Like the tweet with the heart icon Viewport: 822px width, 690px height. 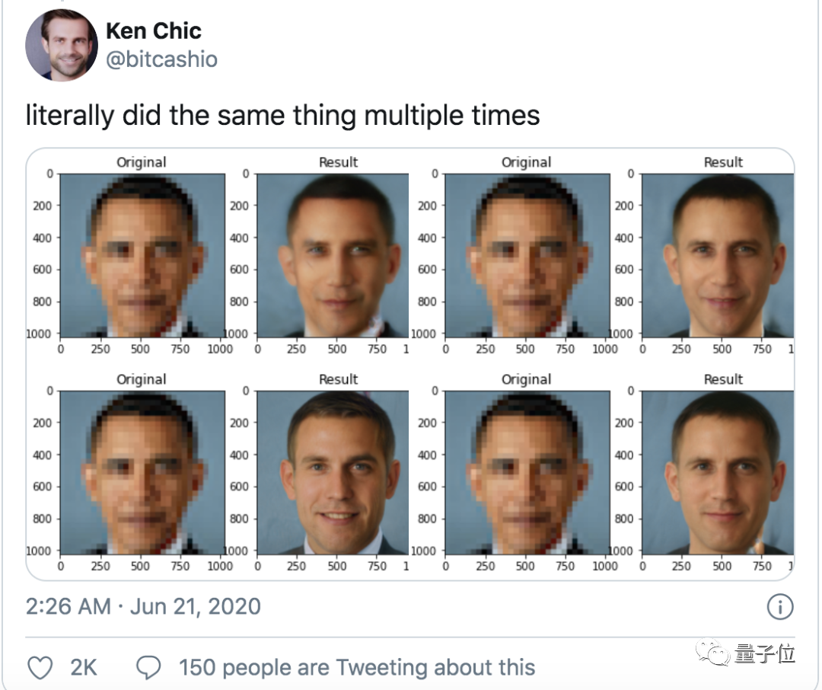coord(40,668)
